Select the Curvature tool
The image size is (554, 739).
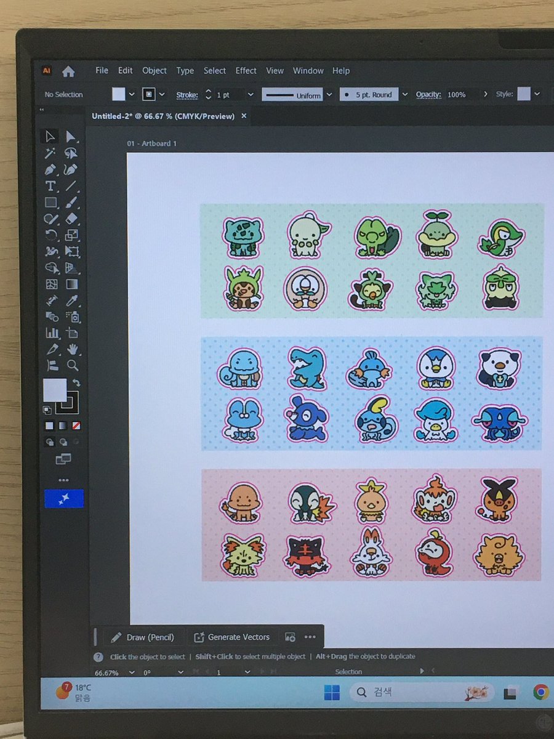[x=71, y=169]
